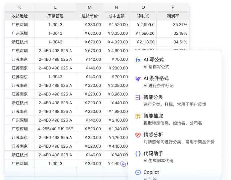Image resolution: width=231 pixels, height=180 pixels.
Task: Select cost cell ¥840.00
Action: coord(115,155)
